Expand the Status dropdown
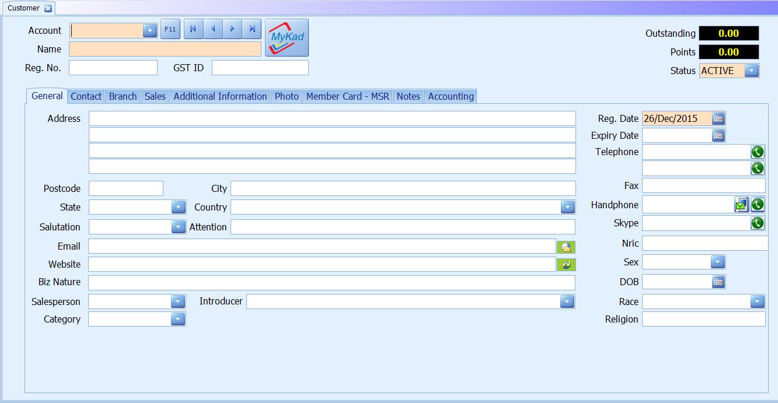 [x=752, y=71]
